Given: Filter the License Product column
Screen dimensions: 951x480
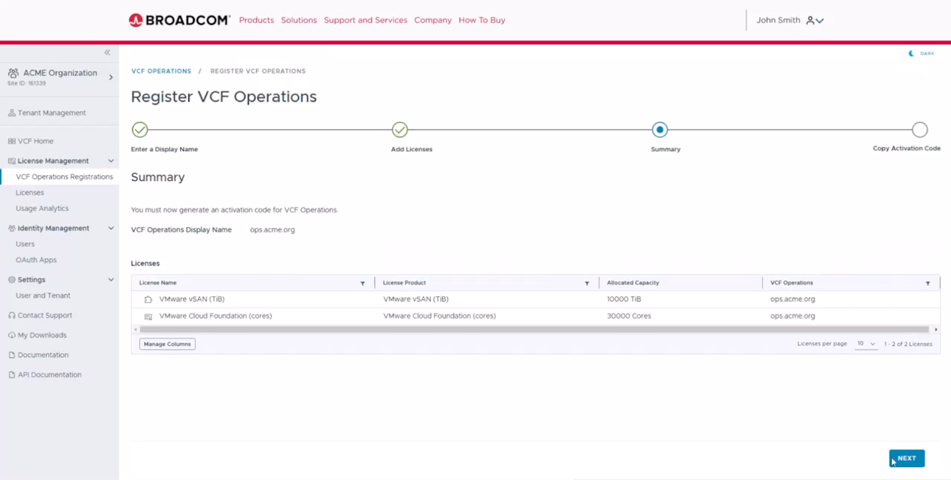Looking at the screenshot, I should pyautogui.click(x=587, y=284).
